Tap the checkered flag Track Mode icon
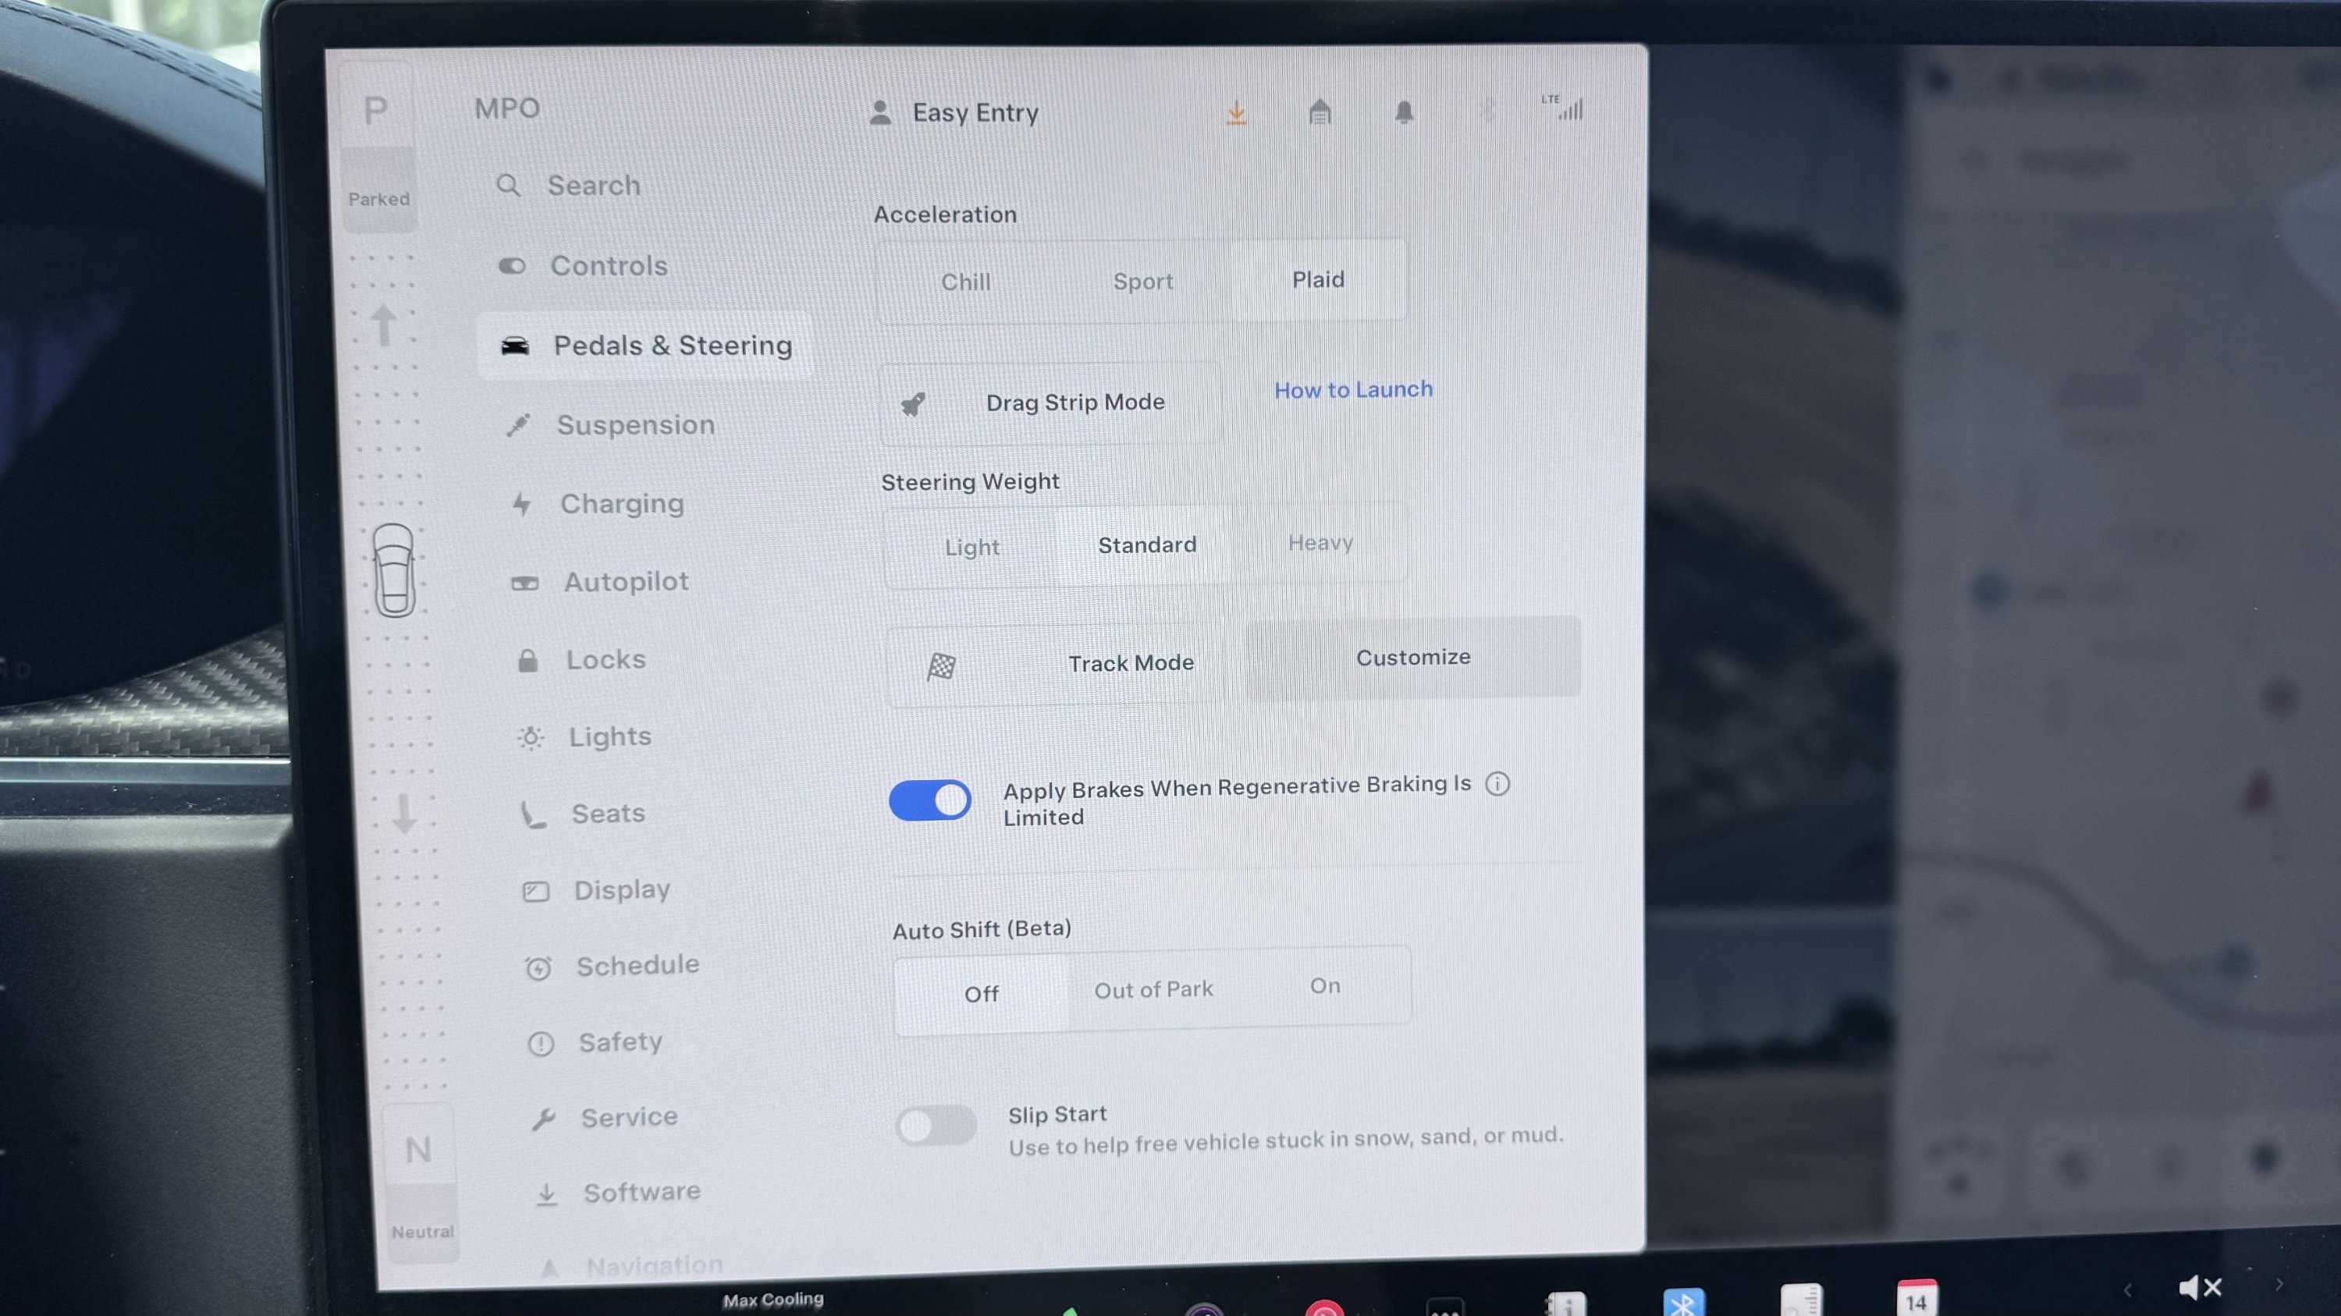The height and width of the screenshot is (1316, 2341). click(x=940, y=665)
